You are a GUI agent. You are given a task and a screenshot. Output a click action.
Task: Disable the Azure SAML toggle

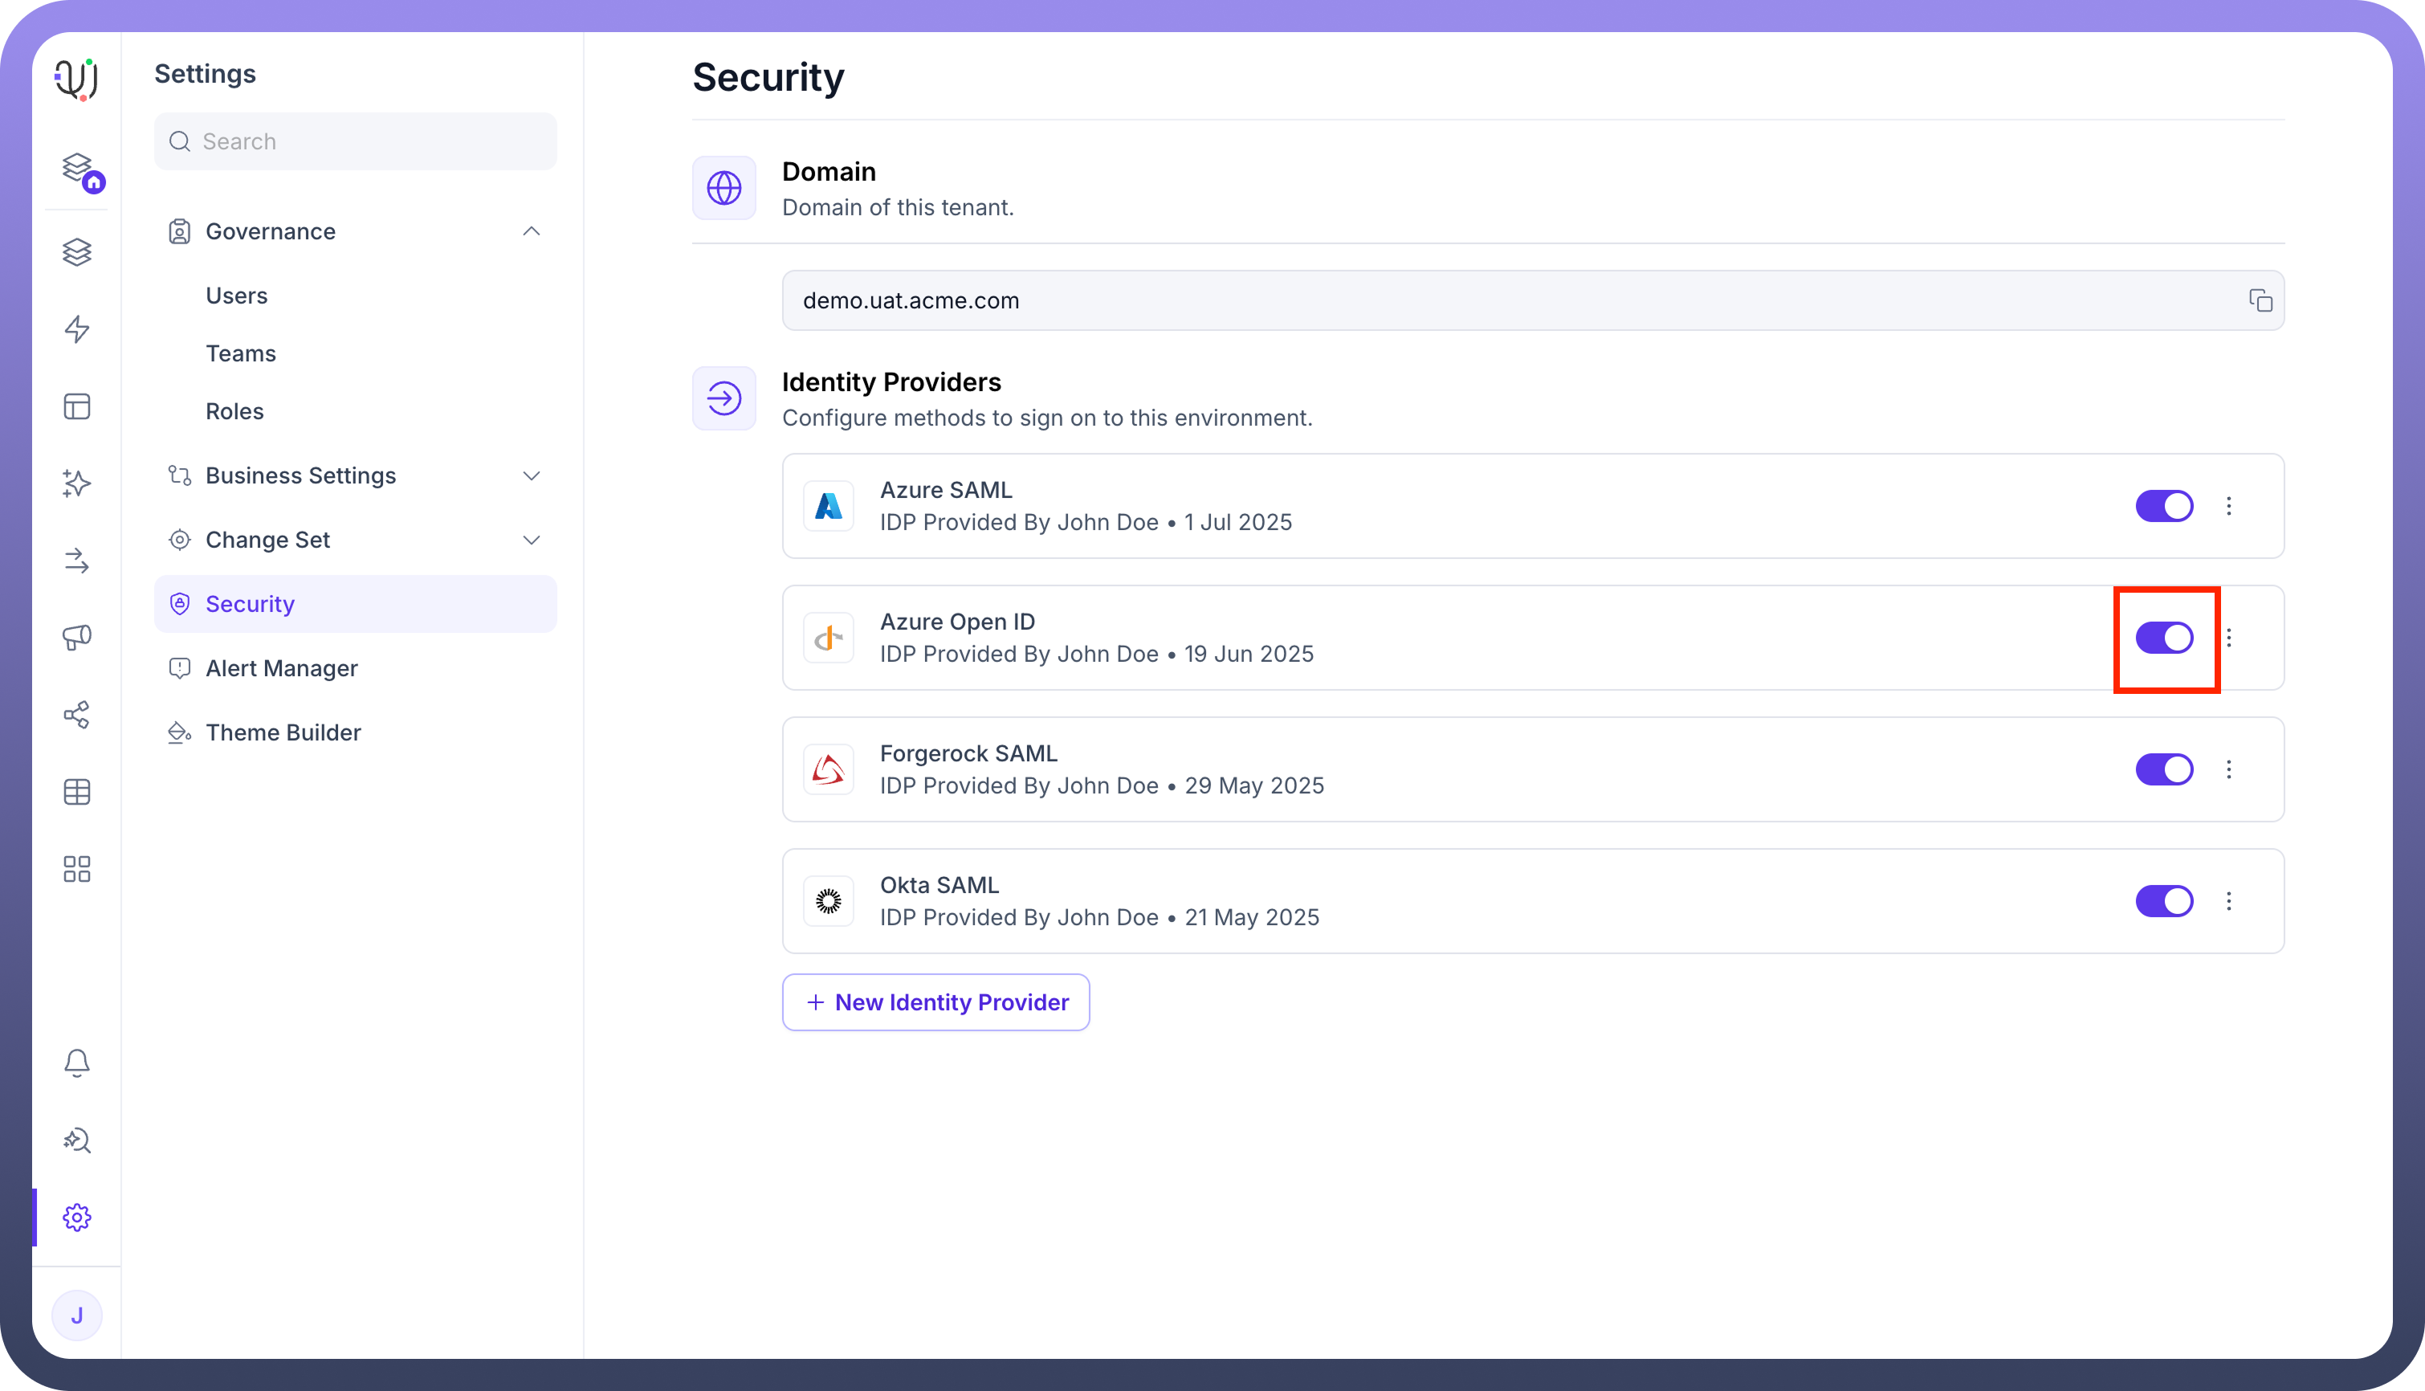[x=2163, y=506]
